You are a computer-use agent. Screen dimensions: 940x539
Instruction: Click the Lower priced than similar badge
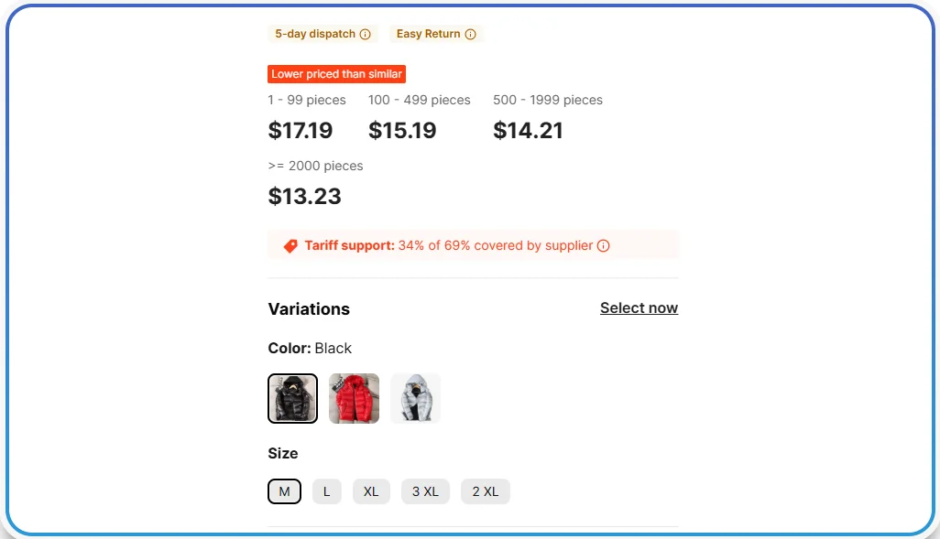(336, 74)
